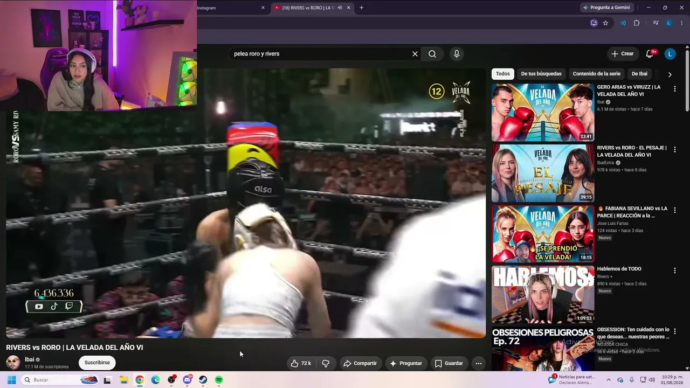This screenshot has height=388, width=690.
Task: Select Contenido de la serie chip
Action: (x=597, y=74)
